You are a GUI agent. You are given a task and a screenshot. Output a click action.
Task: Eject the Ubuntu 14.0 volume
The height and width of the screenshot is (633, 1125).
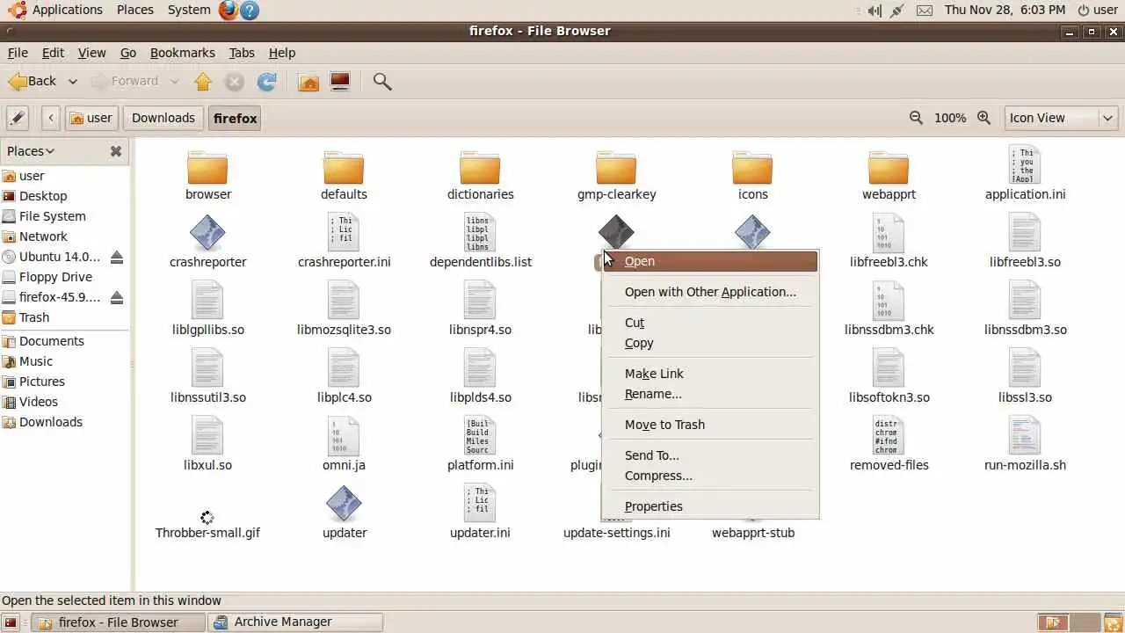[x=117, y=258]
